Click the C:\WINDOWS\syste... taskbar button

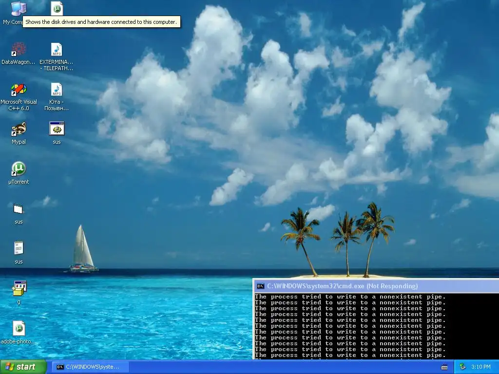(x=90, y=367)
